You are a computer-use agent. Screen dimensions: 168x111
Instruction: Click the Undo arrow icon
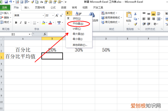click(11, 2)
